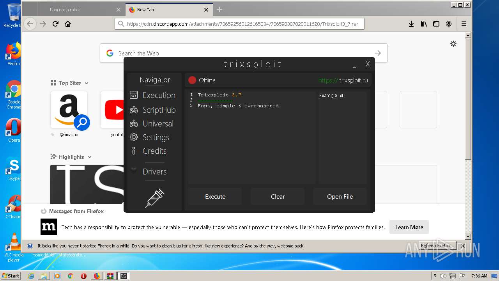The height and width of the screenshot is (281, 499).
Task: Toggle Firefox sidebar view
Action: pos(436,24)
